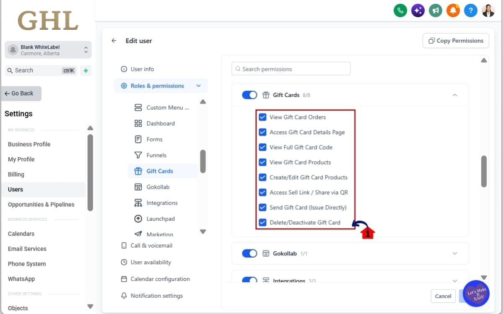Click the Call & voicemail phone icon
The image size is (503, 314).
pyautogui.click(x=124, y=246)
